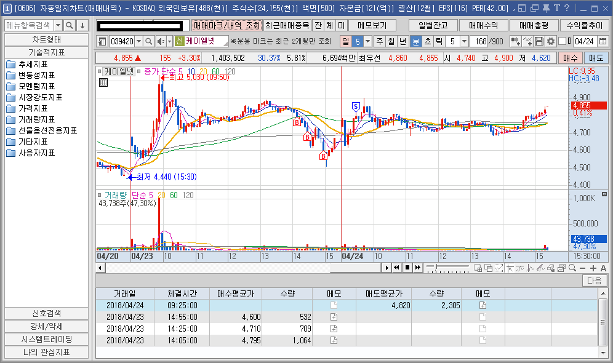
Task: Toggle the 체 filter button
Action: click(329, 25)
